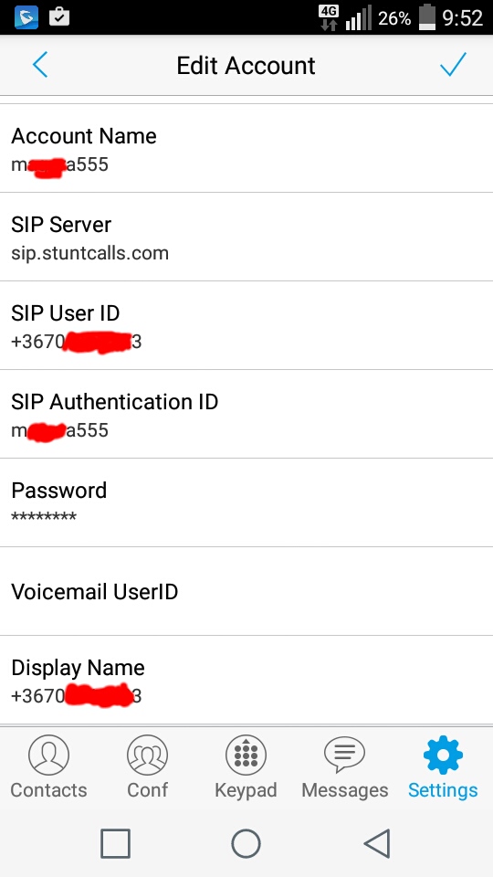The height and width of the screenshot is (877, 493).
Task: Tap the Android home circle button
Action: 246,843
